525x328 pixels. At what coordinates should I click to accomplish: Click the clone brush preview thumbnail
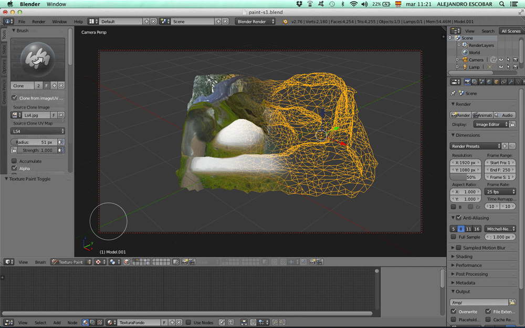click(38, 59)
